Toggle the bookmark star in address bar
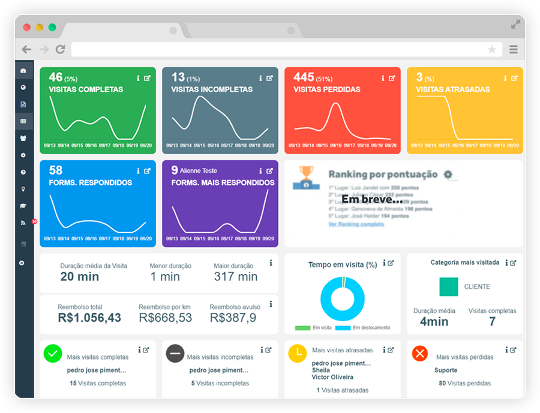 point(492,49)
